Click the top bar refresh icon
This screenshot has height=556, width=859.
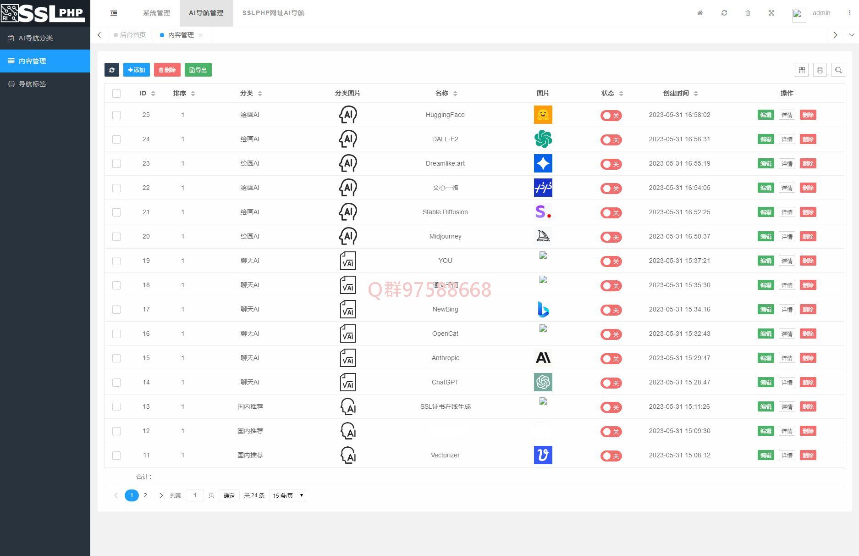724,13
